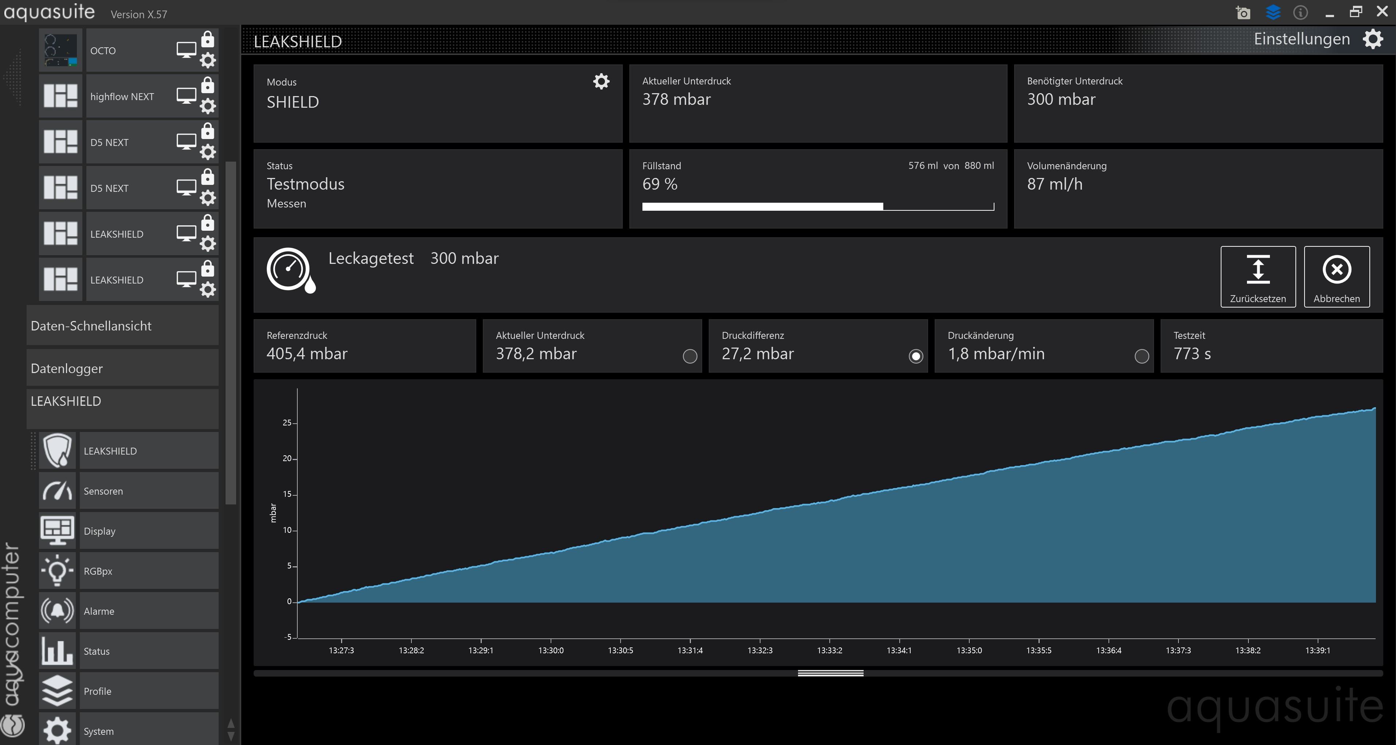Select the OCTO device label
The width and height of the screenshot is (1396, 745).
(x=103, y=50)
